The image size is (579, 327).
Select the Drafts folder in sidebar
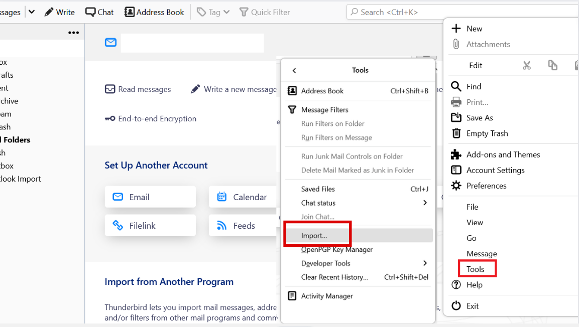(7, 75)
